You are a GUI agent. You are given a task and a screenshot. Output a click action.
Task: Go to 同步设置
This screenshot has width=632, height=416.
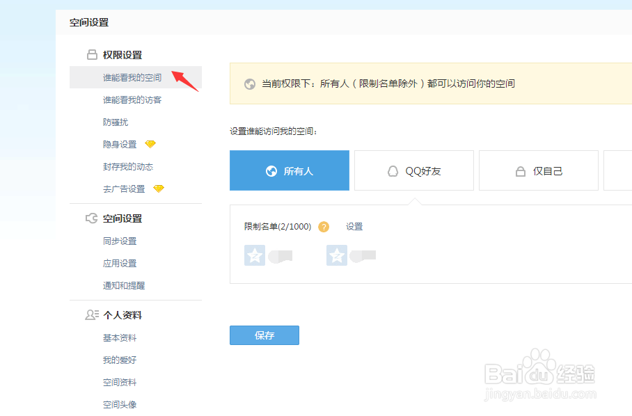(120, 241)
